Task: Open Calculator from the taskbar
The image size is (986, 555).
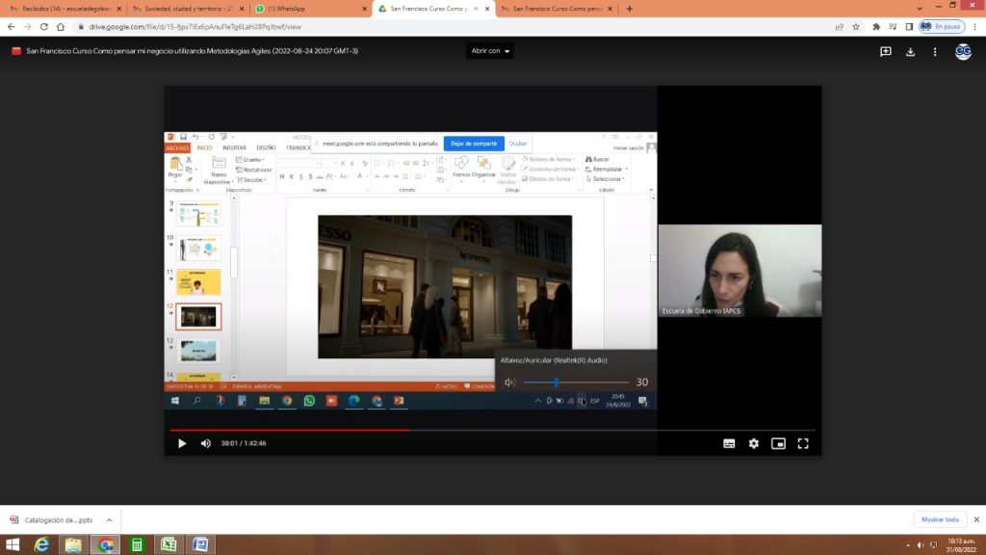Action: [137, 545]
